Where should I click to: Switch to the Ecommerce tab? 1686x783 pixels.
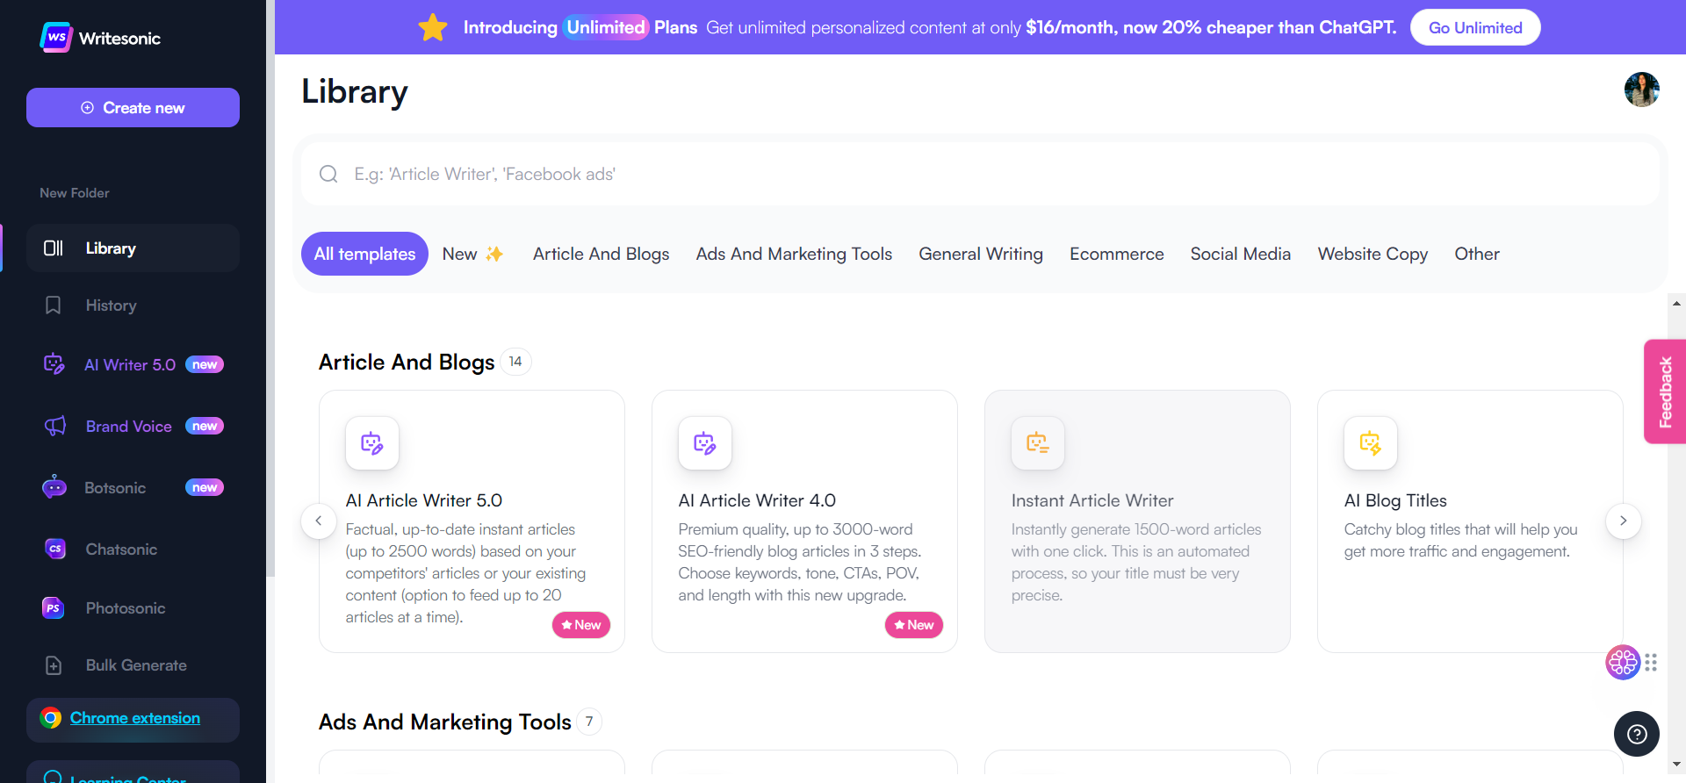pos(1117,254)
